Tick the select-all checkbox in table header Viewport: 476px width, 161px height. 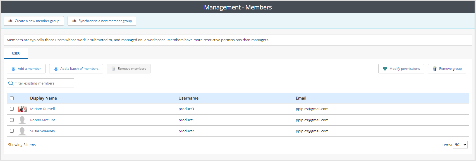pos(12,98)
